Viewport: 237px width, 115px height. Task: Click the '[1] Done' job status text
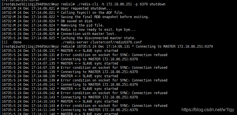[12, 42]
